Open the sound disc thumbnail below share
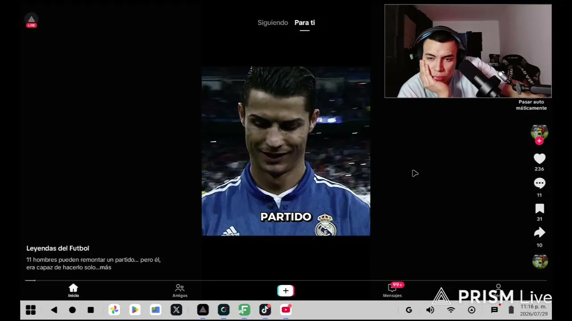The width and height of the screenshot is (572, 321). point(540,261)
